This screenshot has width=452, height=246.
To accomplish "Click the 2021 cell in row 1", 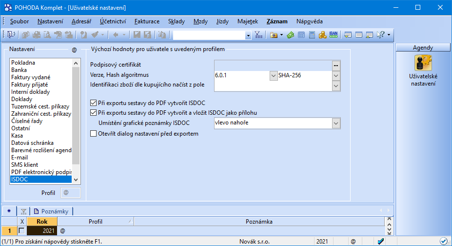I will [42, 231].
